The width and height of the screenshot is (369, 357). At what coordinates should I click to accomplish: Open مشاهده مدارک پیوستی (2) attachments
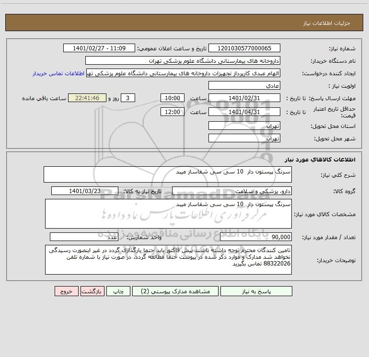175,291
